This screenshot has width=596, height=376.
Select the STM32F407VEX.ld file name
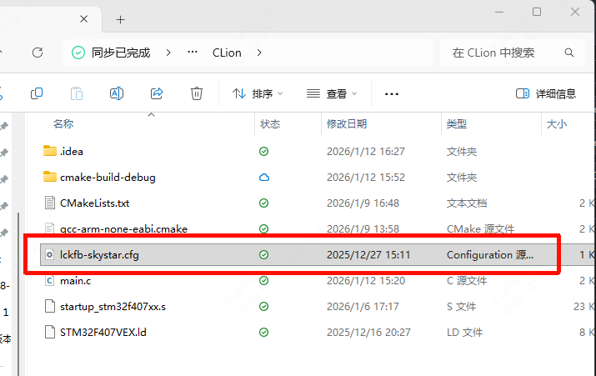[x=103, y=333]
